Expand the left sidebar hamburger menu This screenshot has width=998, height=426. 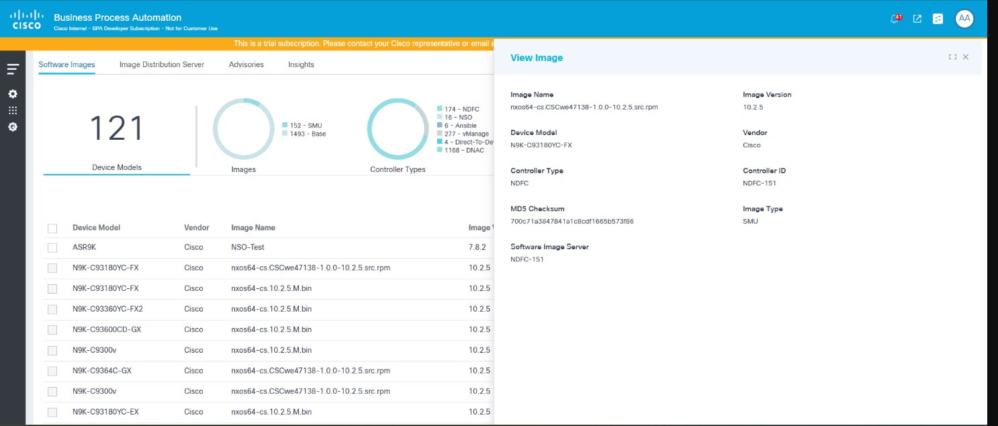coord(13,69)
